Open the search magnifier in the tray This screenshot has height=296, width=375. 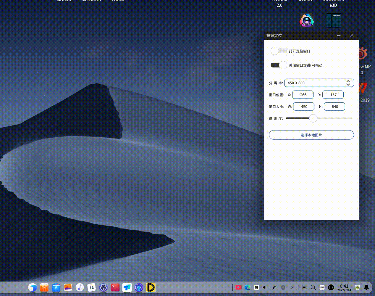(313, 287)
